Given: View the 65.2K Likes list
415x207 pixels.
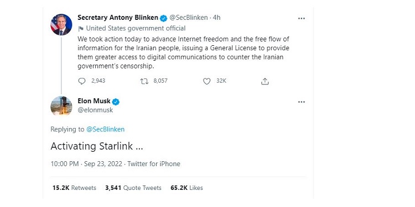Looking at the screenshot, I should [186, 188].
